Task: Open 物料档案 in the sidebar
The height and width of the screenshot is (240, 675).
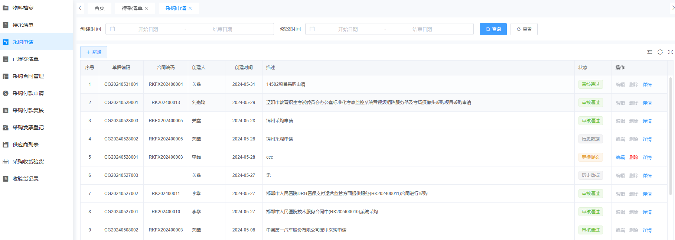Action: pos(23,8)
